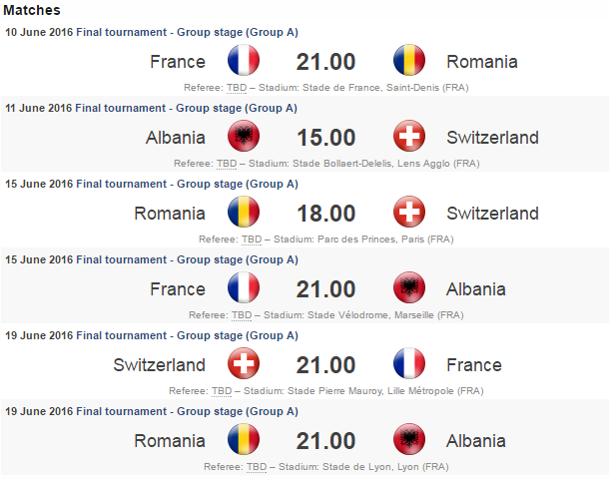Click Romania's flag in the Romania–Switzerland match
Image resolution: width=609 pixels, height=481 pixels.
click(x=244, y=213)
